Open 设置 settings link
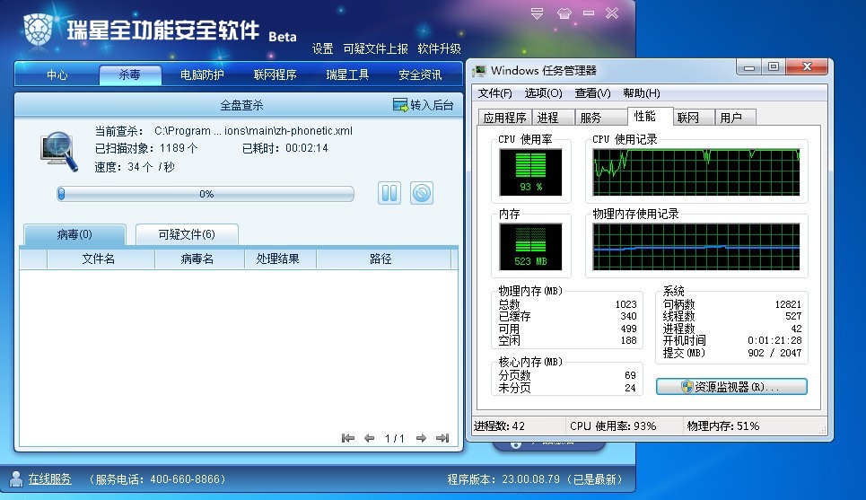This screenshot has height=500, width=866. pos(322,48)
